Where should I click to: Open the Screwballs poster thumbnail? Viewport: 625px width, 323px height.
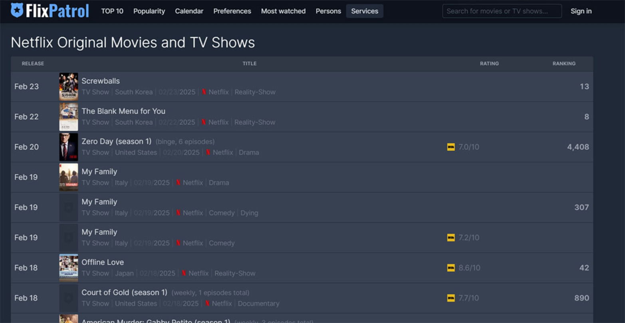(x=69, y=87)
